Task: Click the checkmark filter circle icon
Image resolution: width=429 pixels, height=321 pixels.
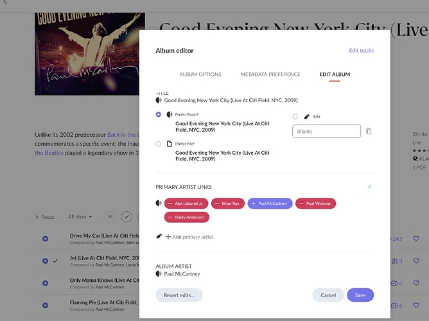Action: click(127, 217)
